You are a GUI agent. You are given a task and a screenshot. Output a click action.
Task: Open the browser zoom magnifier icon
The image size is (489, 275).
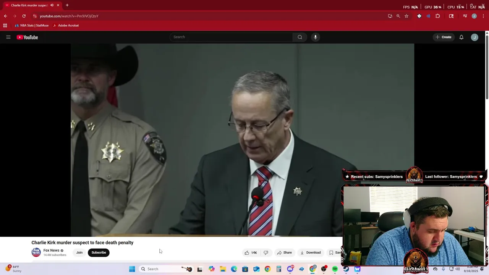pyautogui.click(x=398, y=16)
